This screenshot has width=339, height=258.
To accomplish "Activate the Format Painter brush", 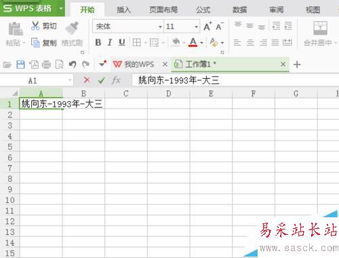I will (x=72, y=28).
